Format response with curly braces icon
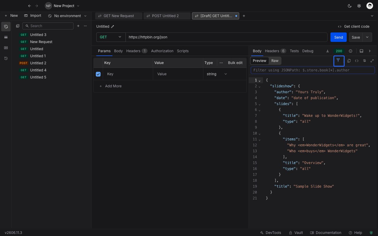Screen dimensions: 378x236 [357, 61]
